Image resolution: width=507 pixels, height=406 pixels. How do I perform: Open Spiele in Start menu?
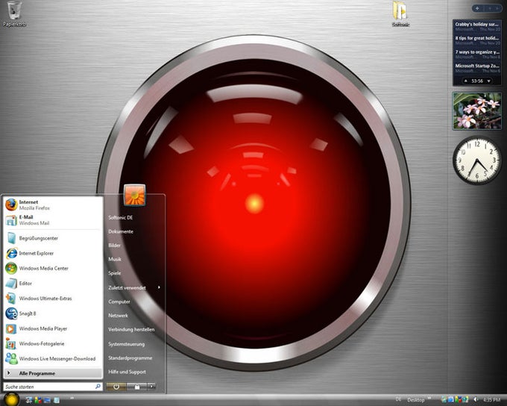115,273
